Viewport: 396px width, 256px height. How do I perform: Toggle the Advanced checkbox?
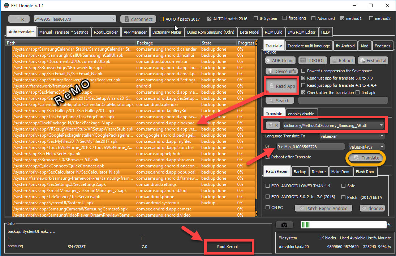click(x=313, y=18)
